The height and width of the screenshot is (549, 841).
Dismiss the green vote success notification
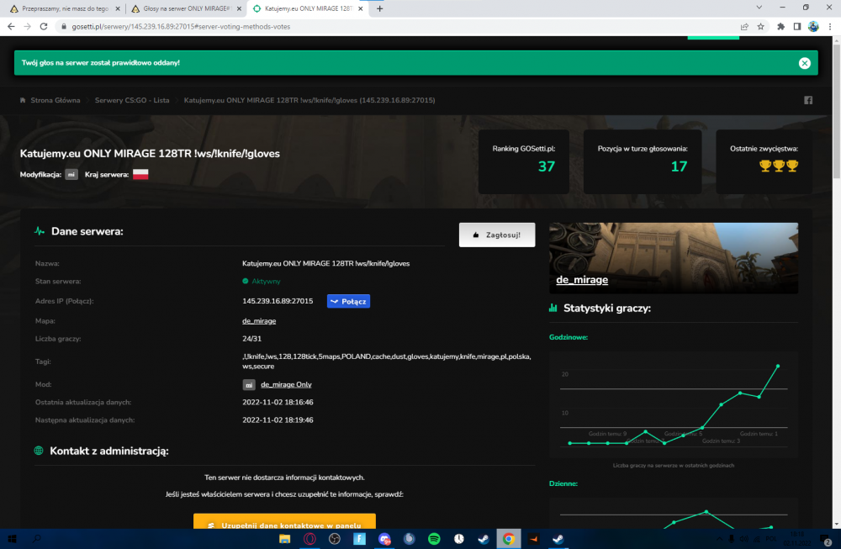(x=804, y=63)
